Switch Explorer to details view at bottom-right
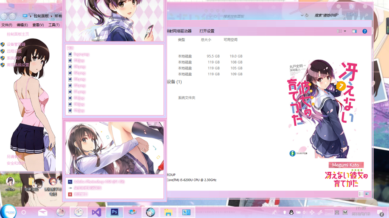389x218 pixels. coord(361,194)
